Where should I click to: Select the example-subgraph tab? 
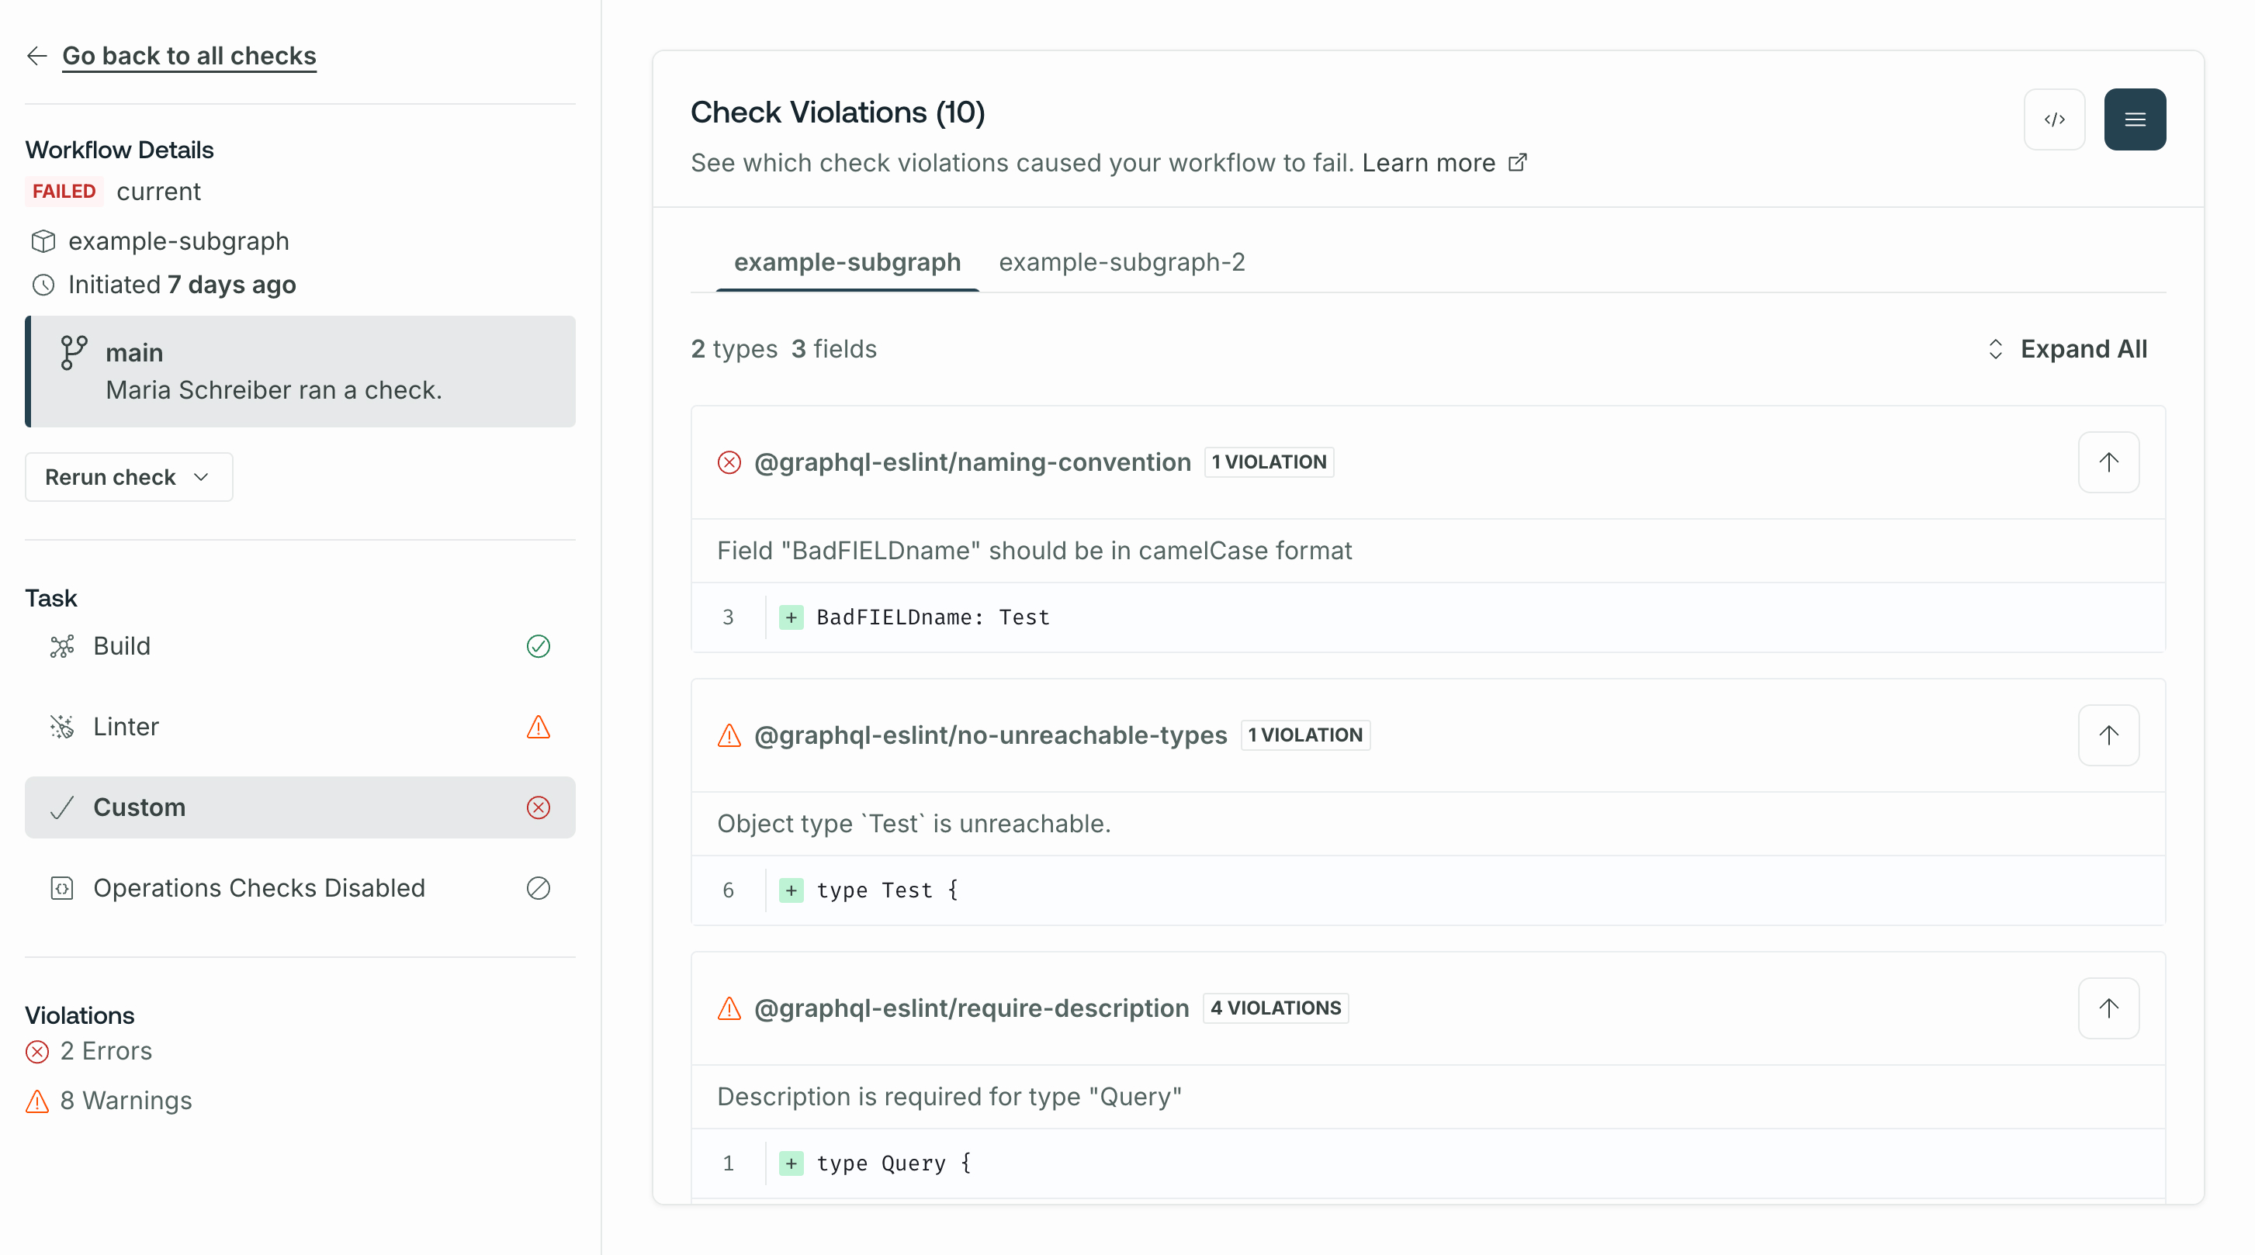tap(848, 261)
